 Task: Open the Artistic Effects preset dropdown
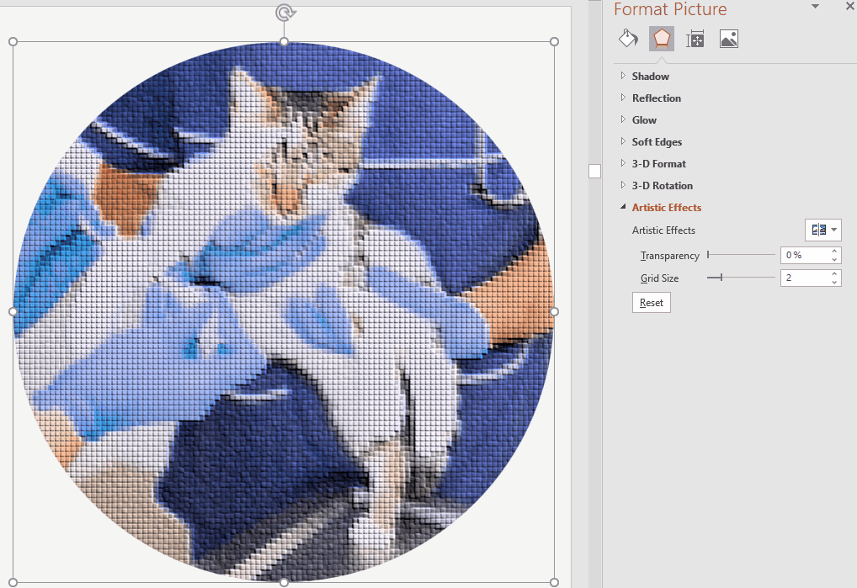823,230
